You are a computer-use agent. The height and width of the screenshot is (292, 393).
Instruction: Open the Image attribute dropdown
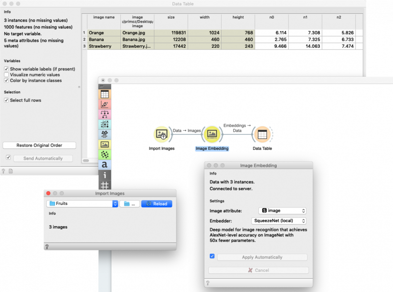point(283,209)
